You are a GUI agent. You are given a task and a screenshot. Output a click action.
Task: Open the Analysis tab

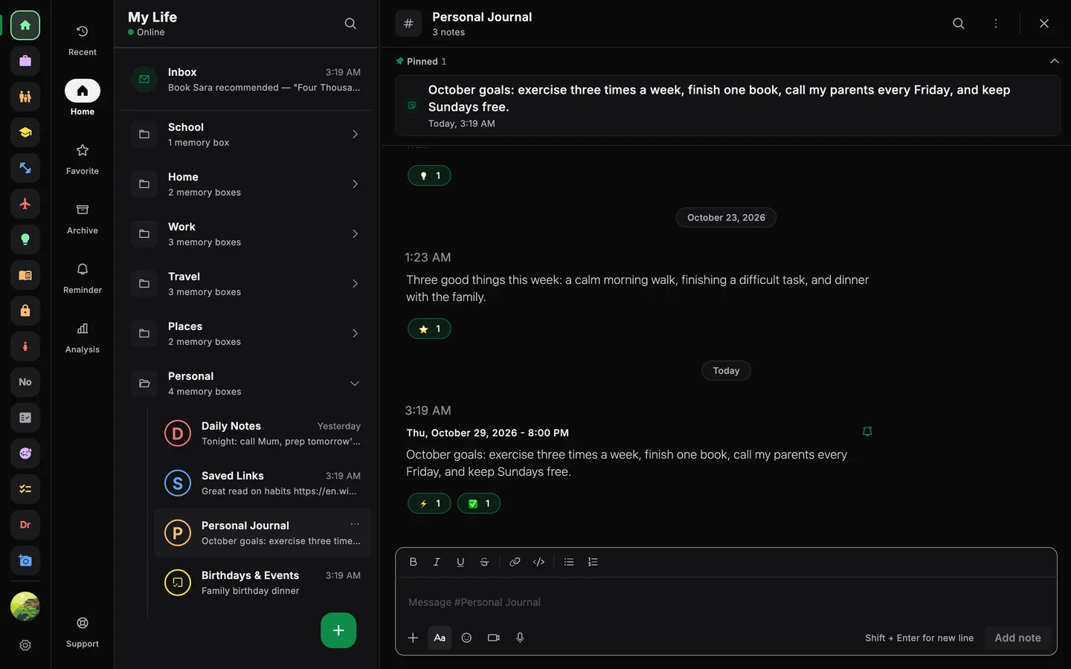pyautogui.click(x=83, y=337)
